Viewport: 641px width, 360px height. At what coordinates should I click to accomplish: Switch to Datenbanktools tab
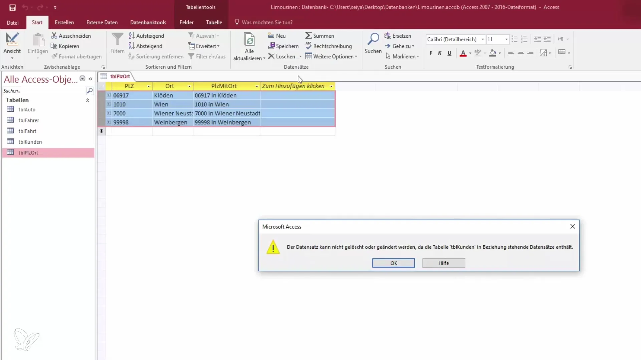(x=148, y=22)
